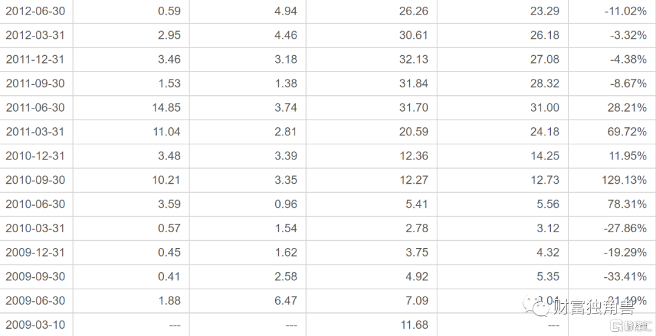Select the 2012-03-31 date cell

[x=36, y=35]
